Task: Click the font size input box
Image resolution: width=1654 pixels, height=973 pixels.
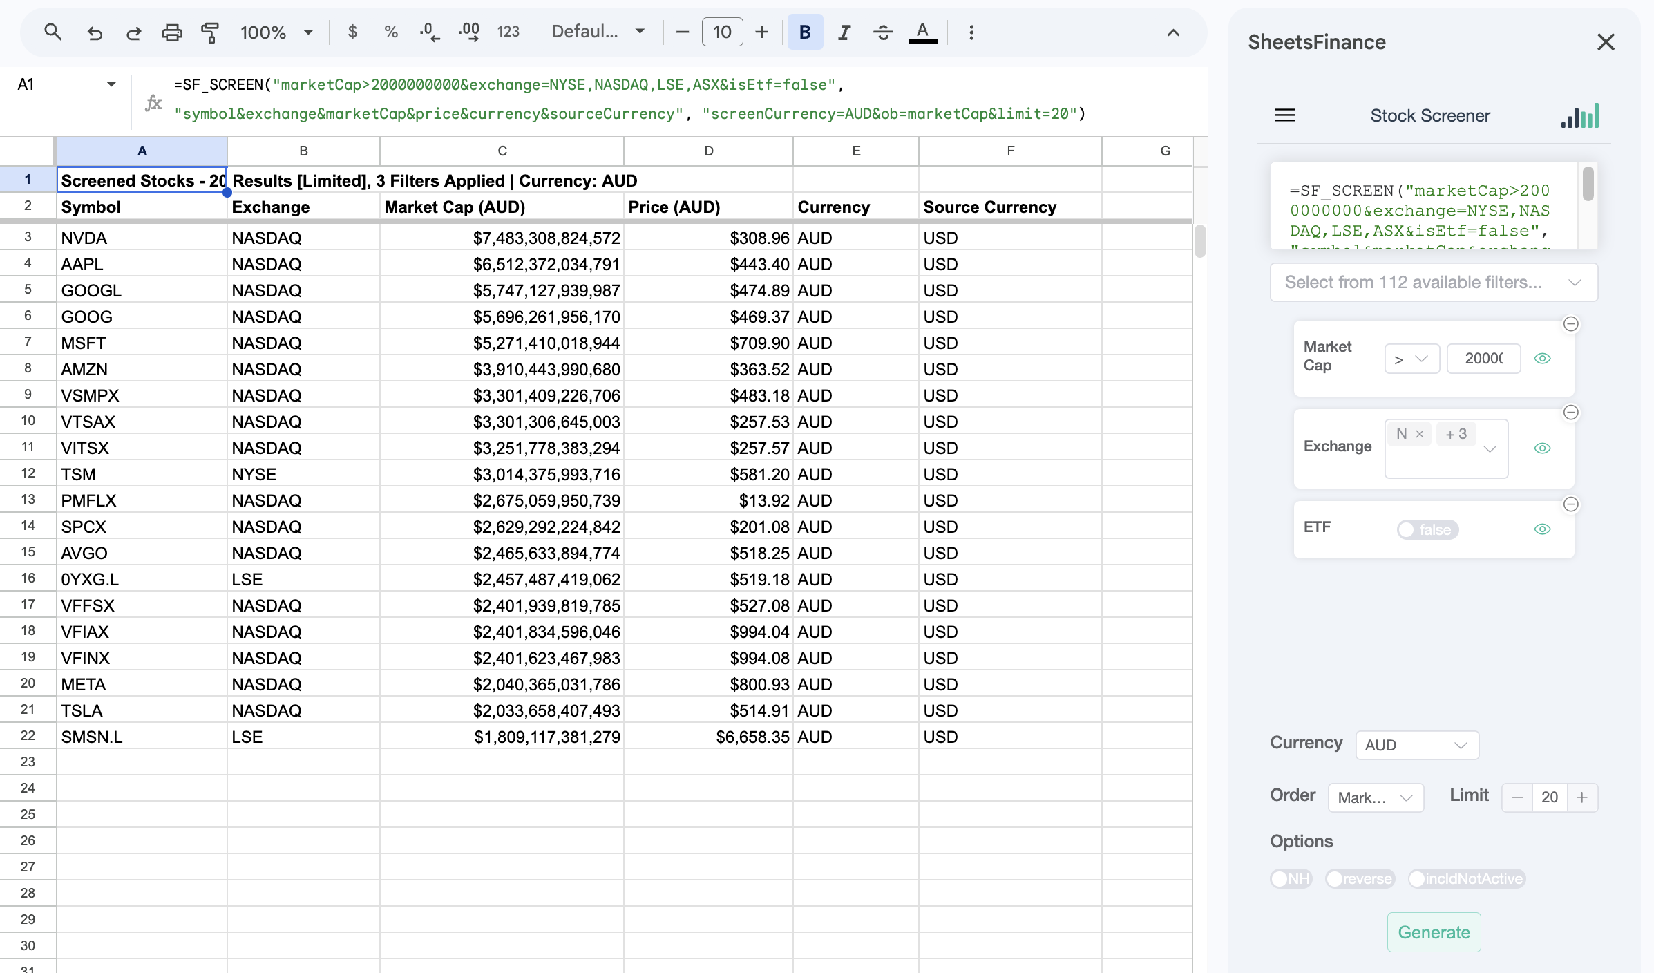Action: (722, 32)
